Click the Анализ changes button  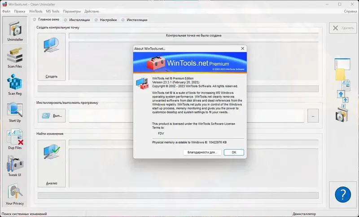click(x=52, y=164)
